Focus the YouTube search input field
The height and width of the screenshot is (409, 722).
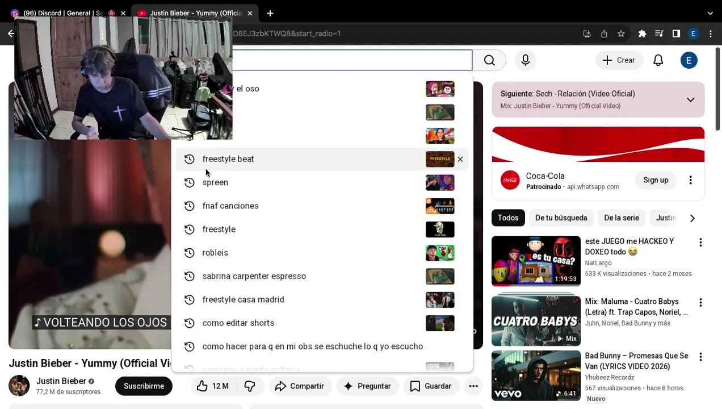352,60
